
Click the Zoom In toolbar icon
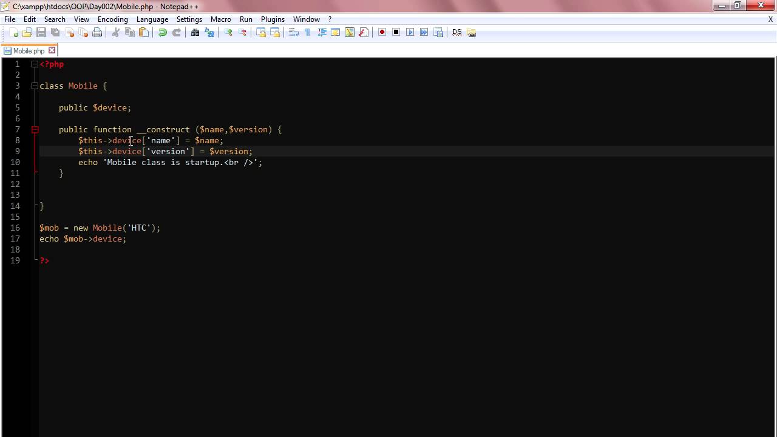228,33
